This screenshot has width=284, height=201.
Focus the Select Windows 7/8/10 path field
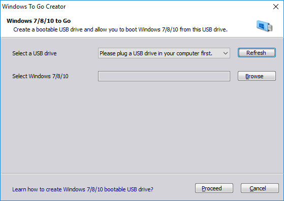(164, 76)
